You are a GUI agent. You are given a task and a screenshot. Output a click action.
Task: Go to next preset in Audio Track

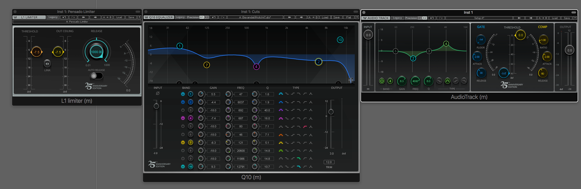coord(531,18)
